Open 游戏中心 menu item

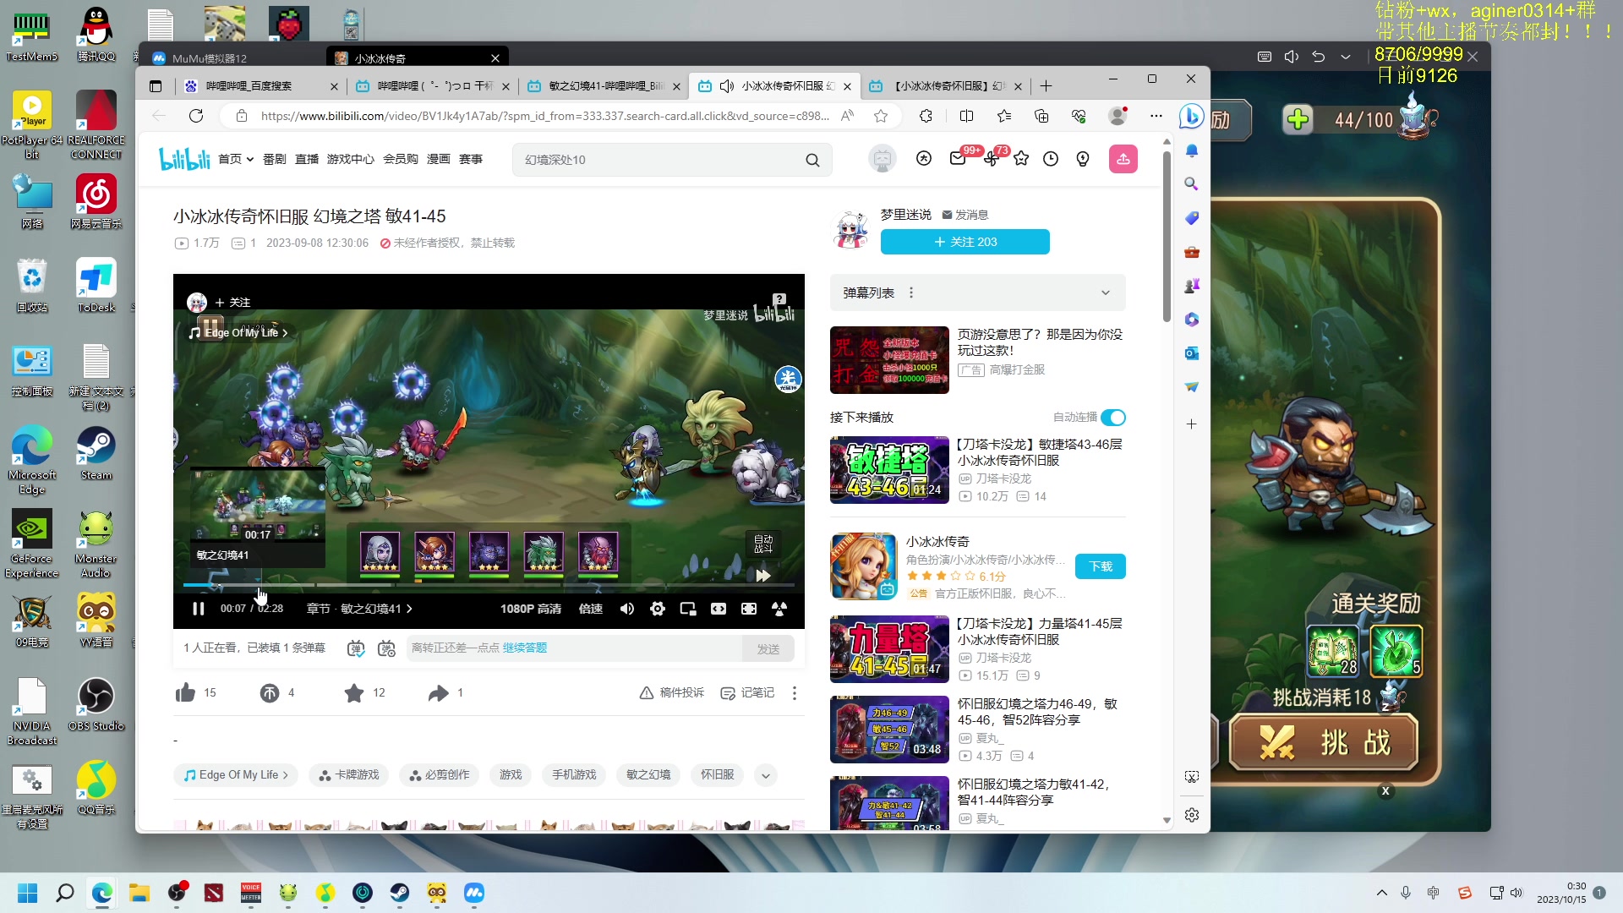(x=351, y=159)
